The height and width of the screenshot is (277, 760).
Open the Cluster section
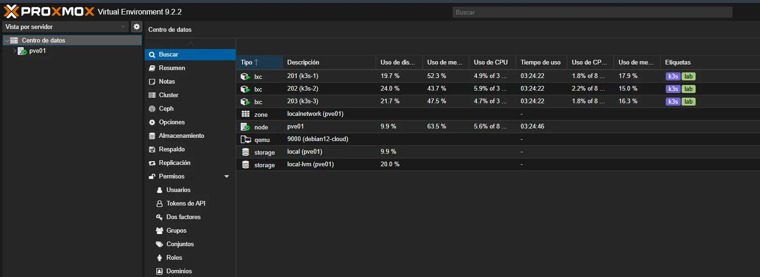point(190,95)
